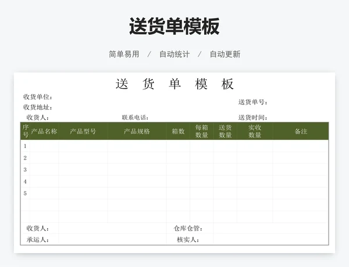Select the 收货地址: label

(x=38, y=107)
